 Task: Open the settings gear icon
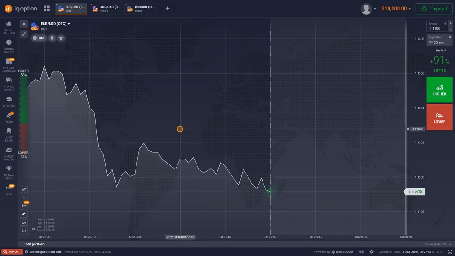371,252
